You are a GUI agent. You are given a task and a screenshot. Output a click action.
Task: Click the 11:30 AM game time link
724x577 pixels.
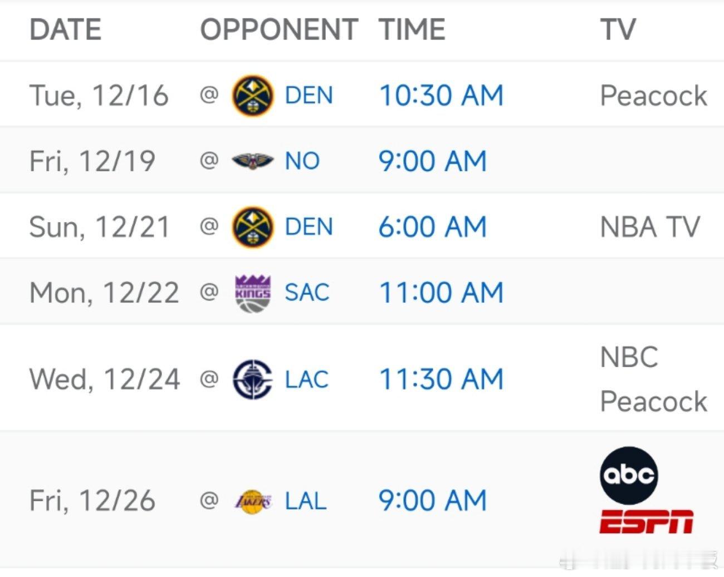coord(441,379)
